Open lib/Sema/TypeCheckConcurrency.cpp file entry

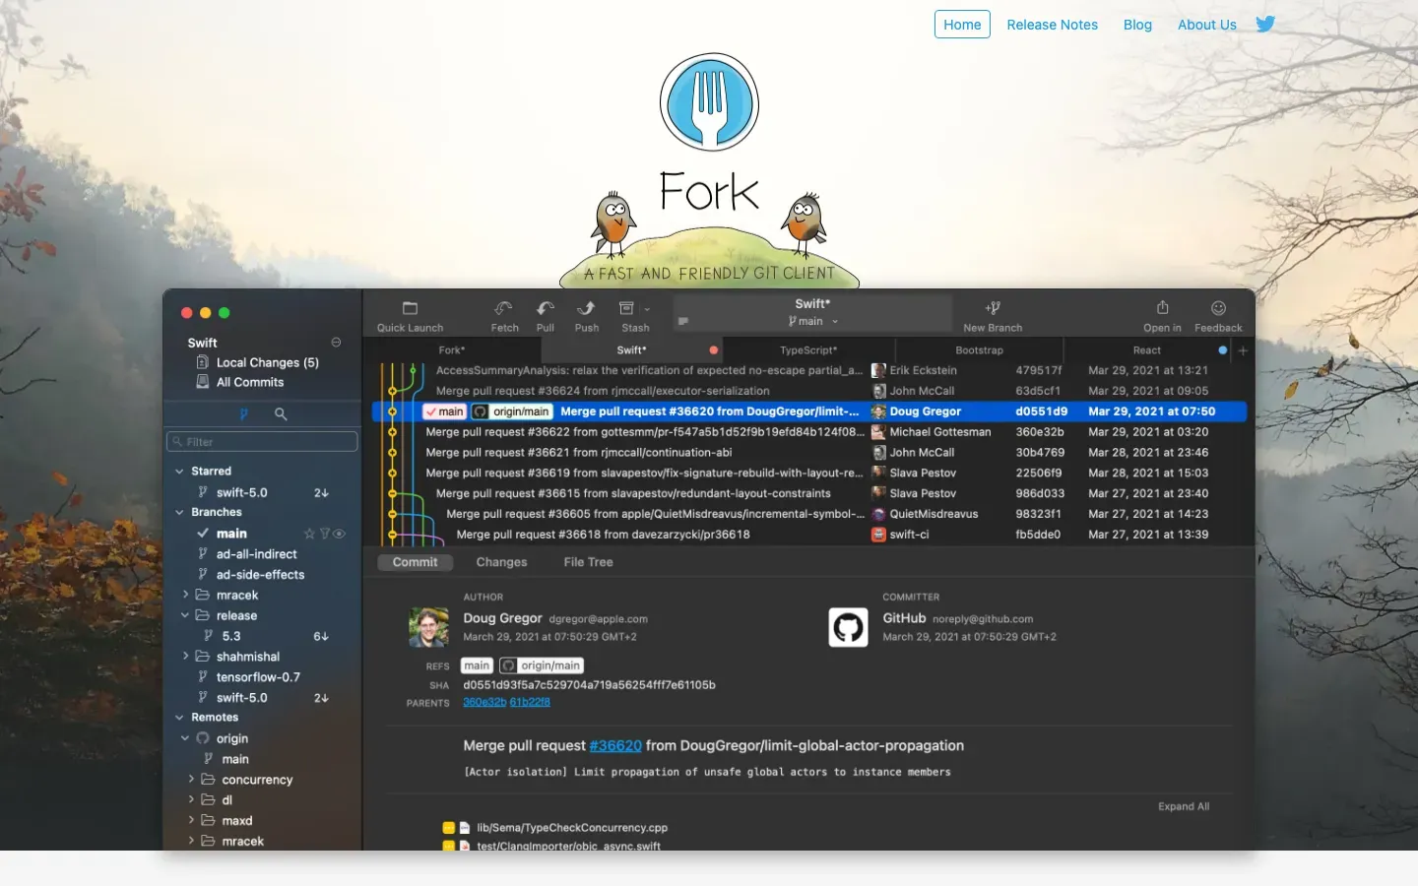pyautogui.click(x=572, y=828)
